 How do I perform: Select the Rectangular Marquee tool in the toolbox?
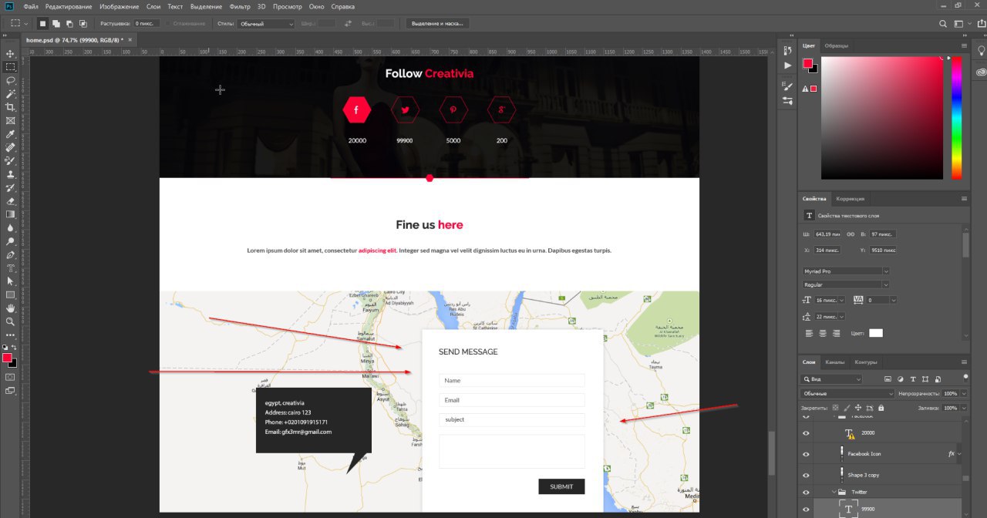click(10, 67)
